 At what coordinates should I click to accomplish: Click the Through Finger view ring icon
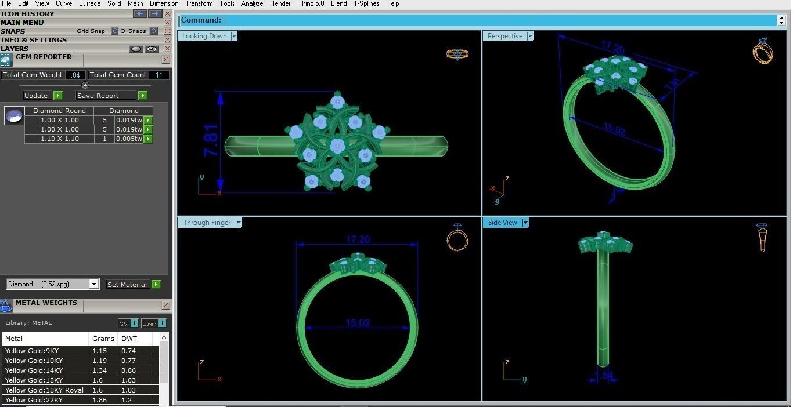457,237
